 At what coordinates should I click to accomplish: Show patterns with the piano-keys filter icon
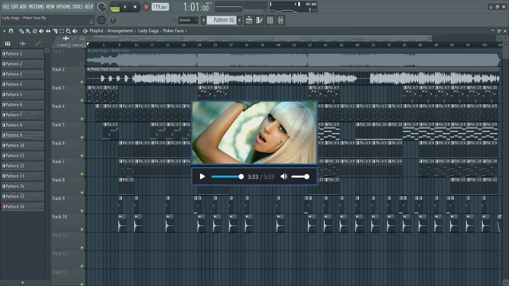8,43
